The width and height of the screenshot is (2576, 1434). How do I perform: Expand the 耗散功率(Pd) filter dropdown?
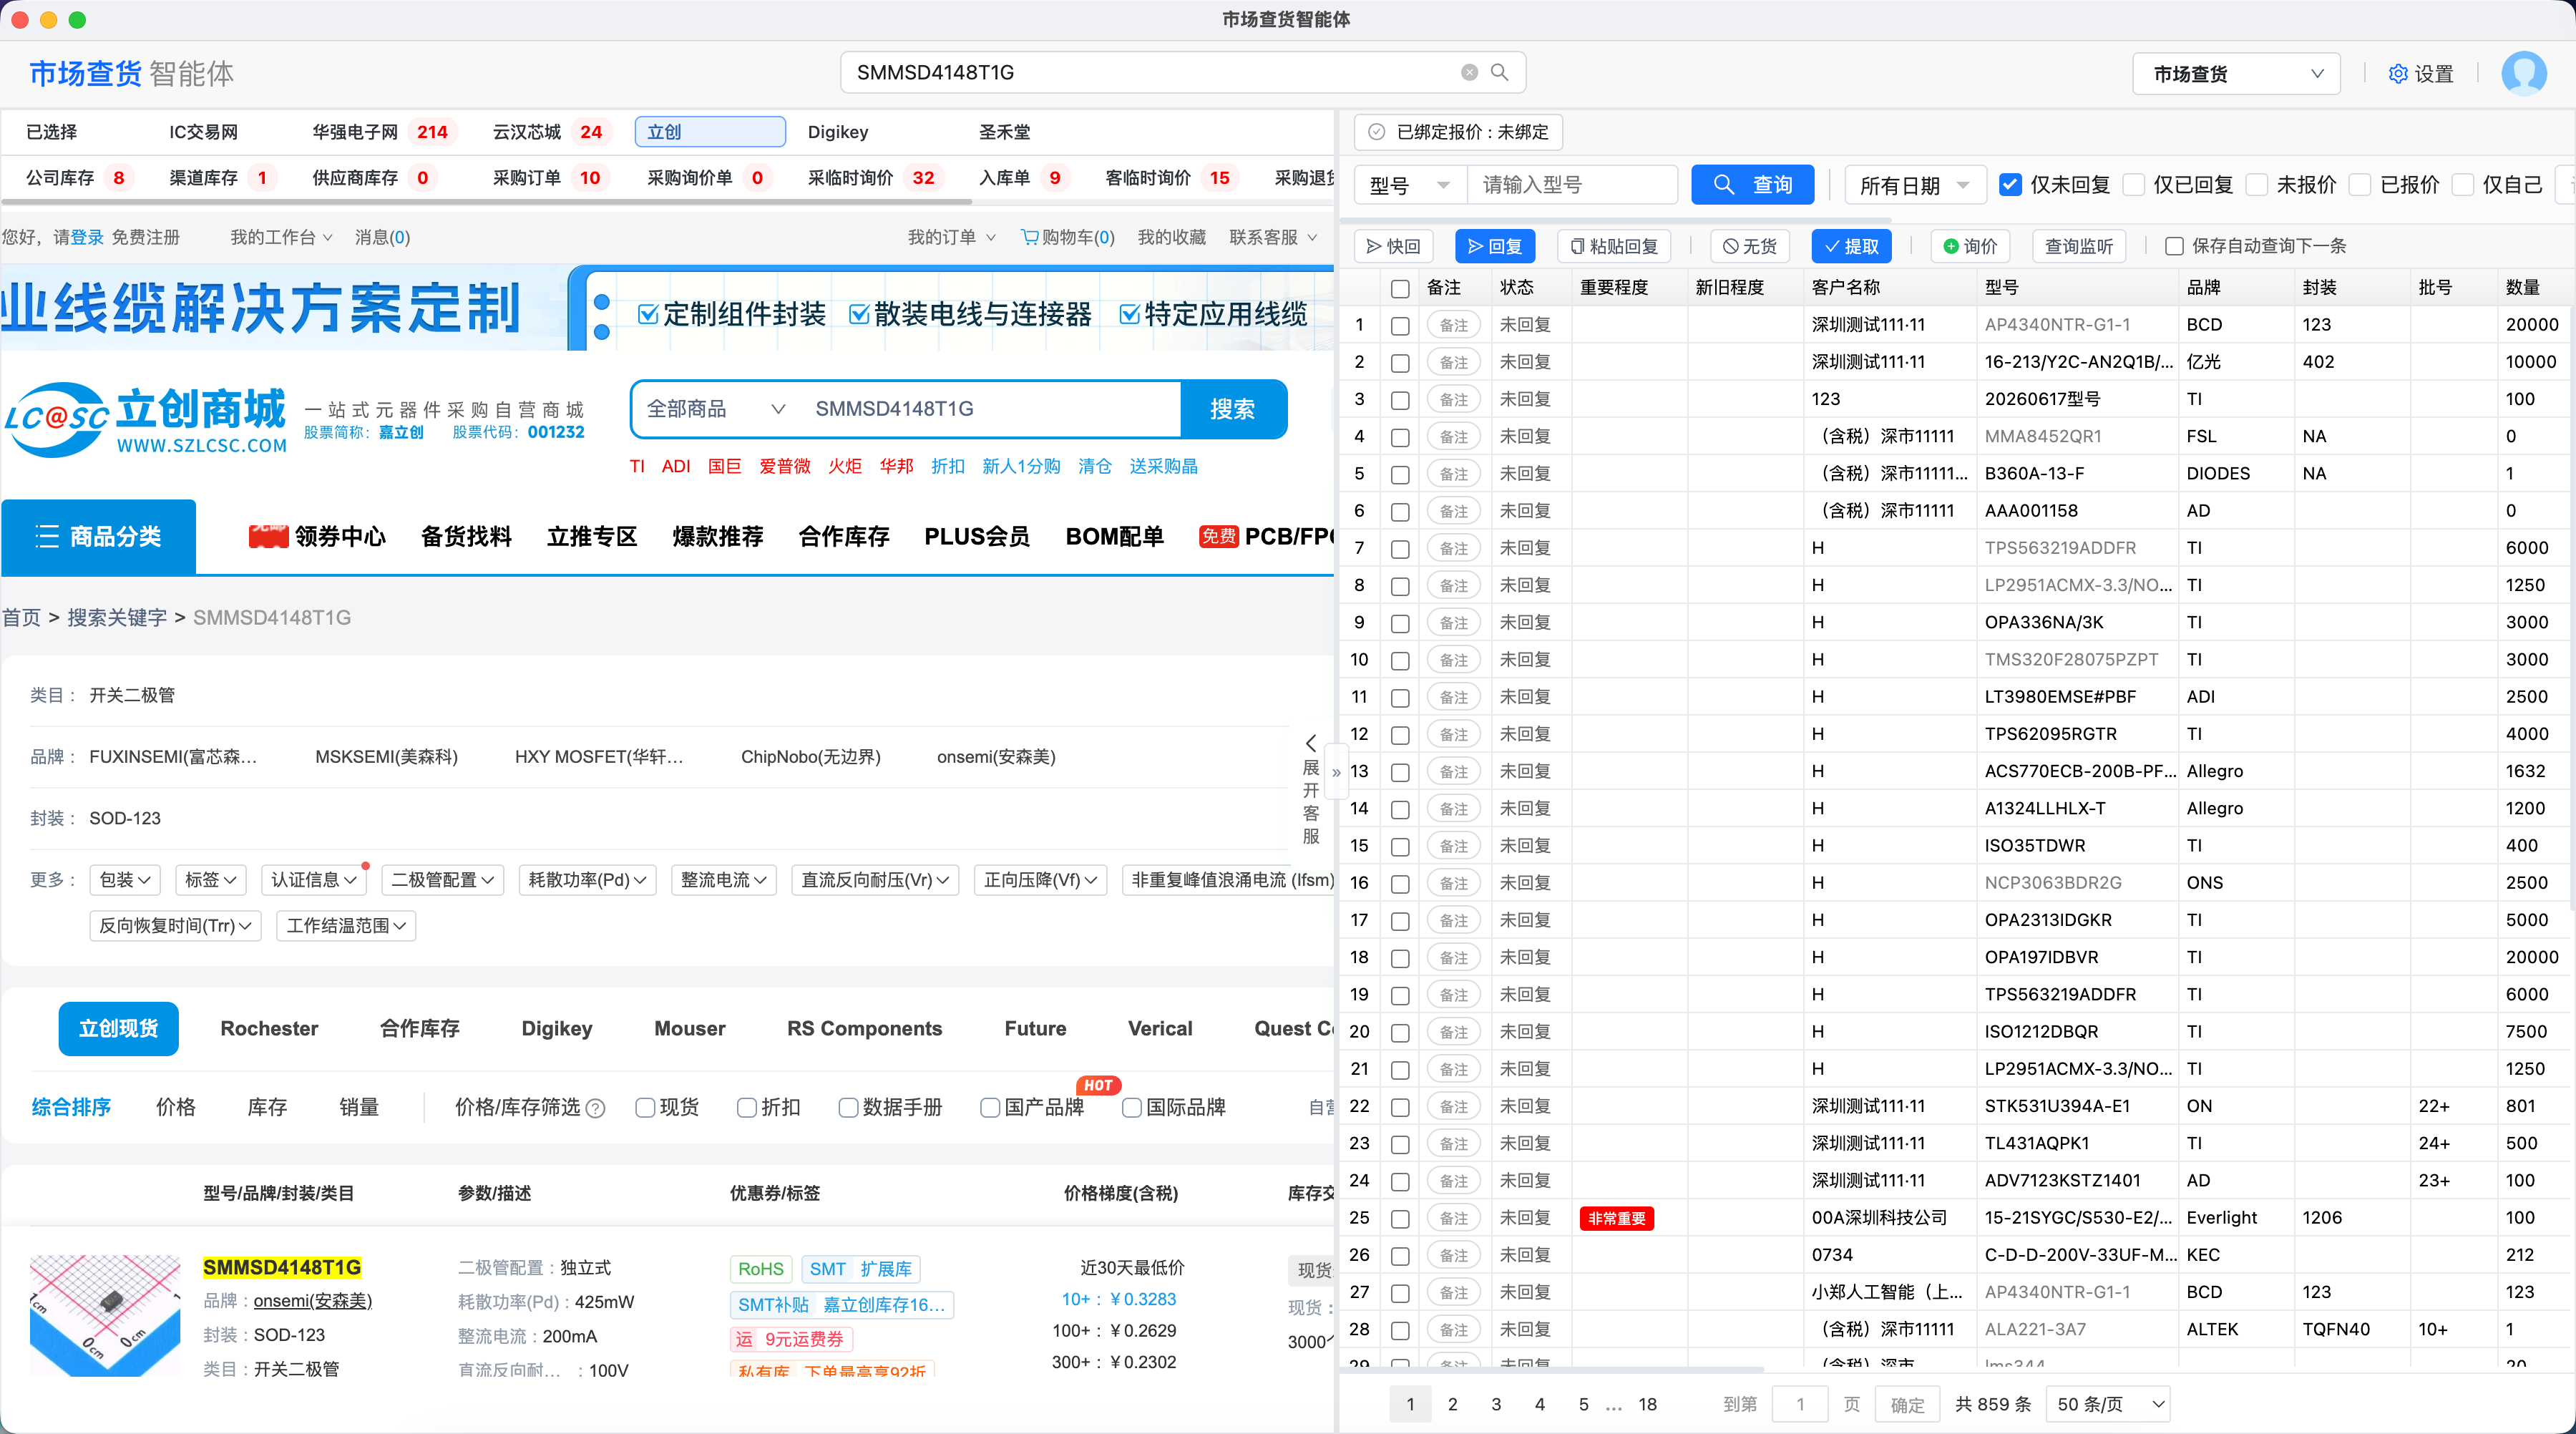point(587,880)
